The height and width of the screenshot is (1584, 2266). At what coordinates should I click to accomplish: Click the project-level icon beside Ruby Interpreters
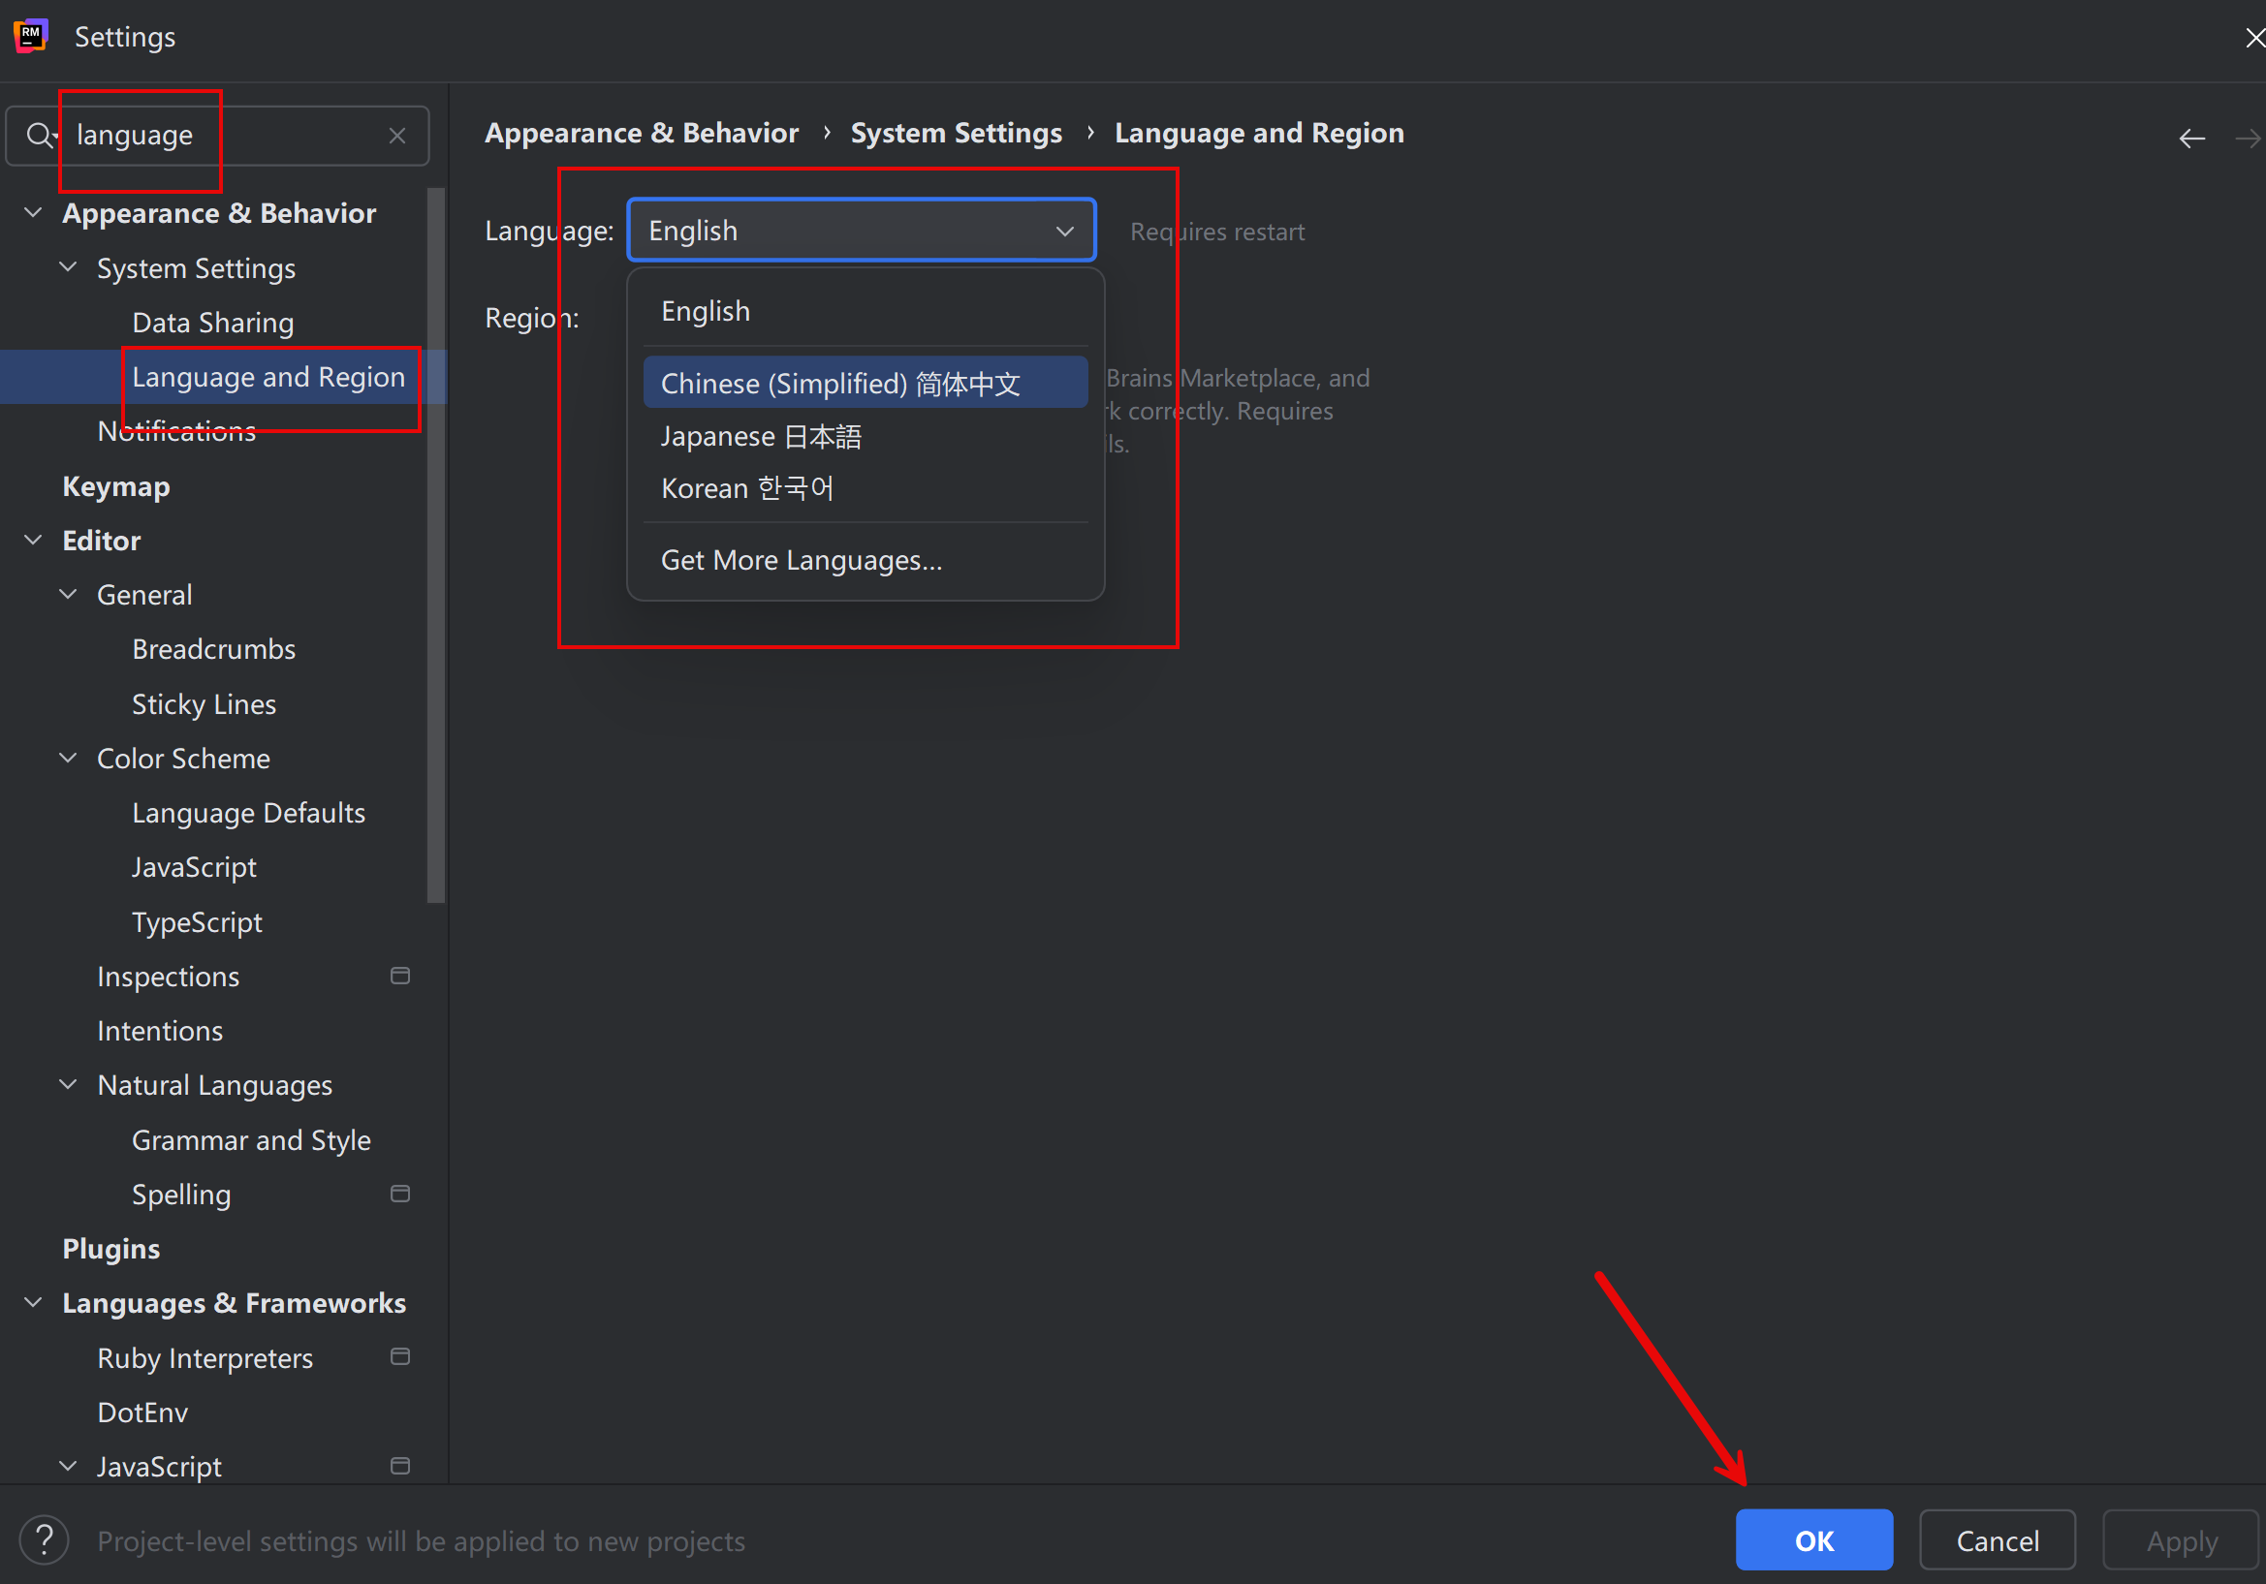point(399,1356)
